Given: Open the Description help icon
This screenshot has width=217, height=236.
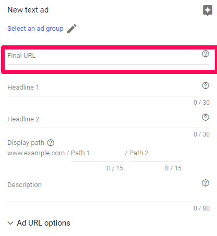Looking at the screenshot, I should click(206, 183).
